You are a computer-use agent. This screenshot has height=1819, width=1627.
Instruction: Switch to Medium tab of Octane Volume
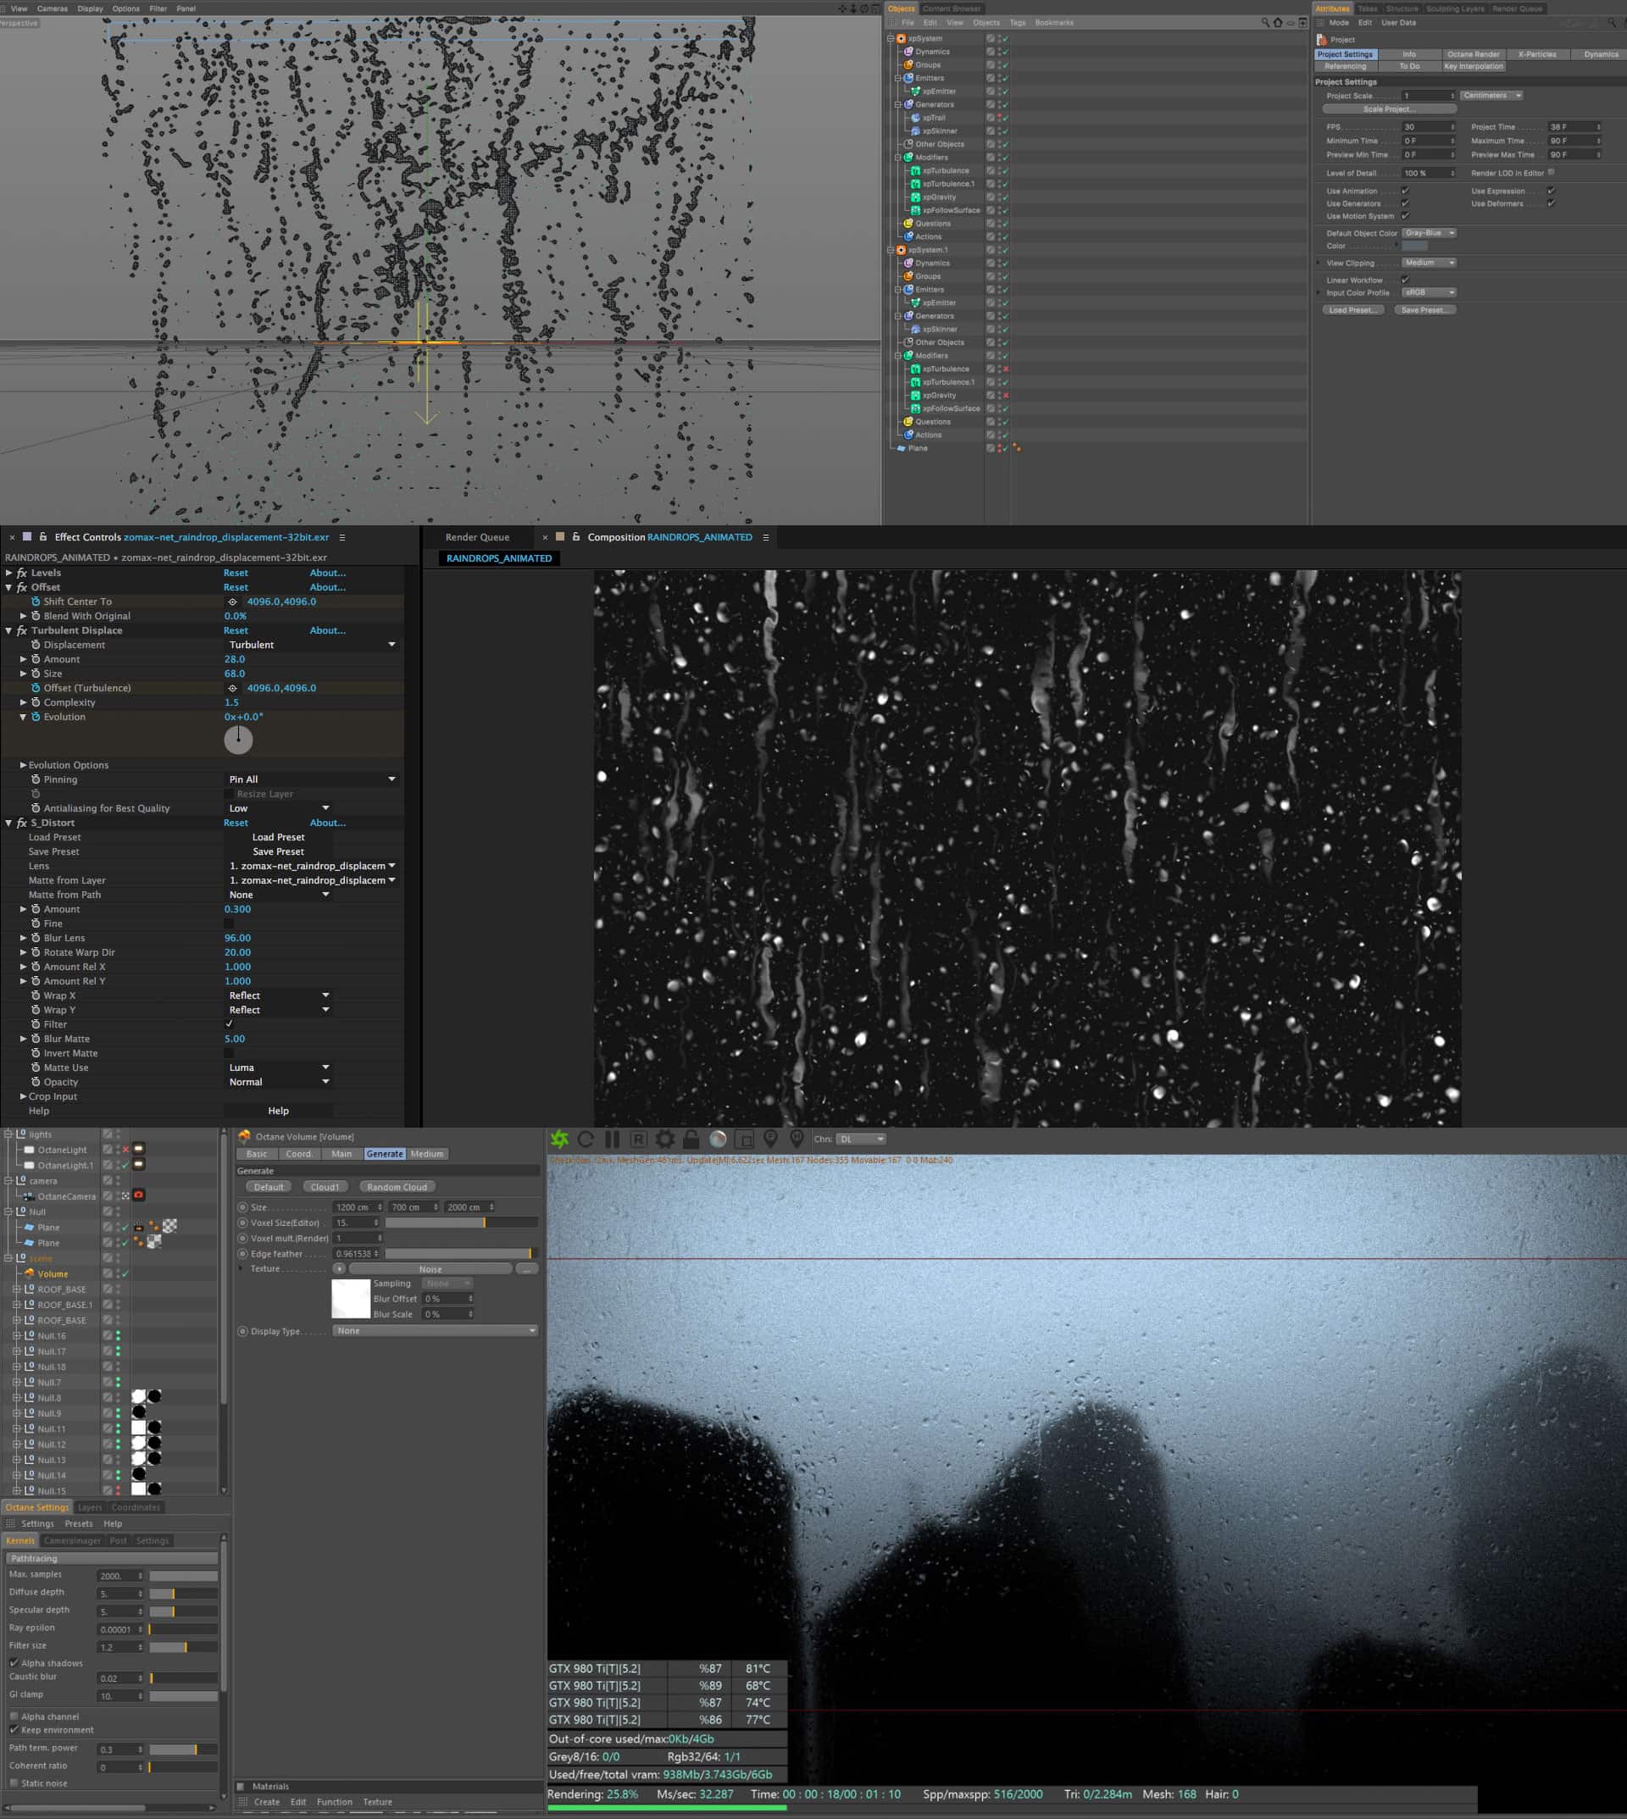(426, 1153)
